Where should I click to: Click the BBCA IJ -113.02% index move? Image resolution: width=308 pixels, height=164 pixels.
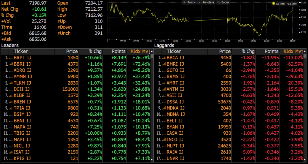[293, 58]
